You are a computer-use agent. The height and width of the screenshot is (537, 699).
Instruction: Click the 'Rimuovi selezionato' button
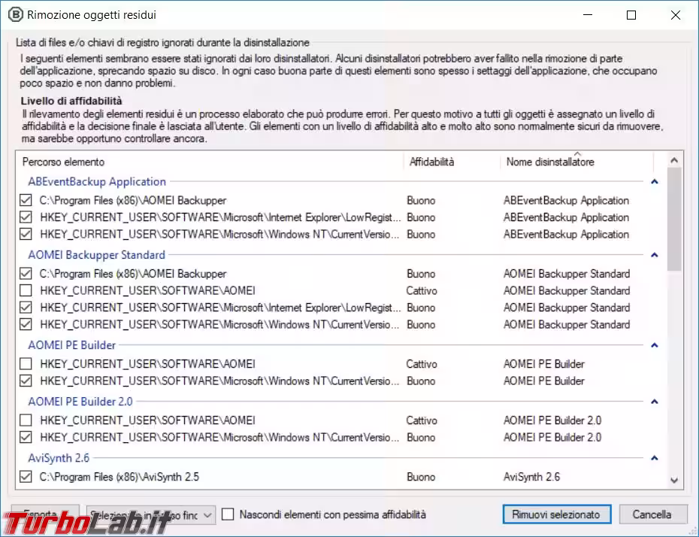click(x=556, y=514)
